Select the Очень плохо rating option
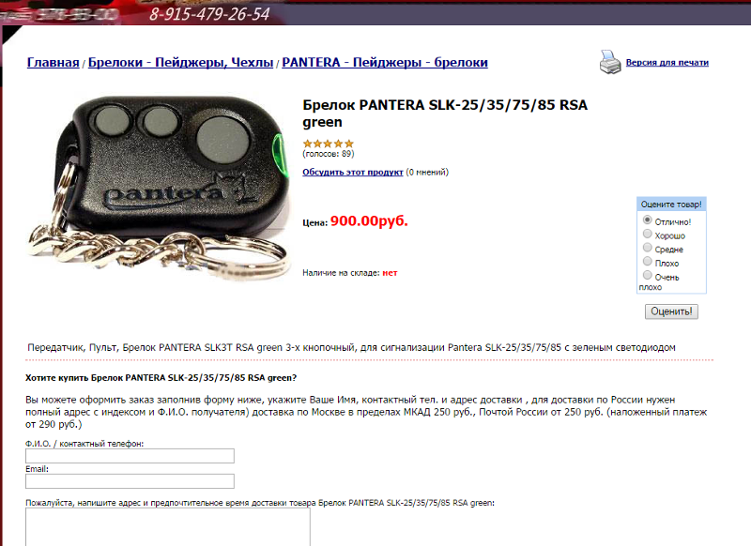The width and height of the screenshot is (751, 546). [x=648, y=275]
